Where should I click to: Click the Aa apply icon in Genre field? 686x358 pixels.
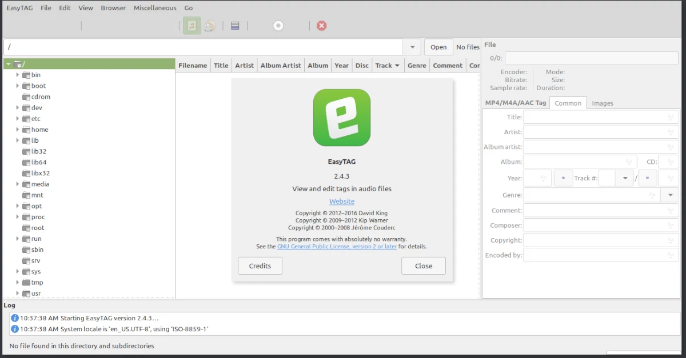pos(652,195)
